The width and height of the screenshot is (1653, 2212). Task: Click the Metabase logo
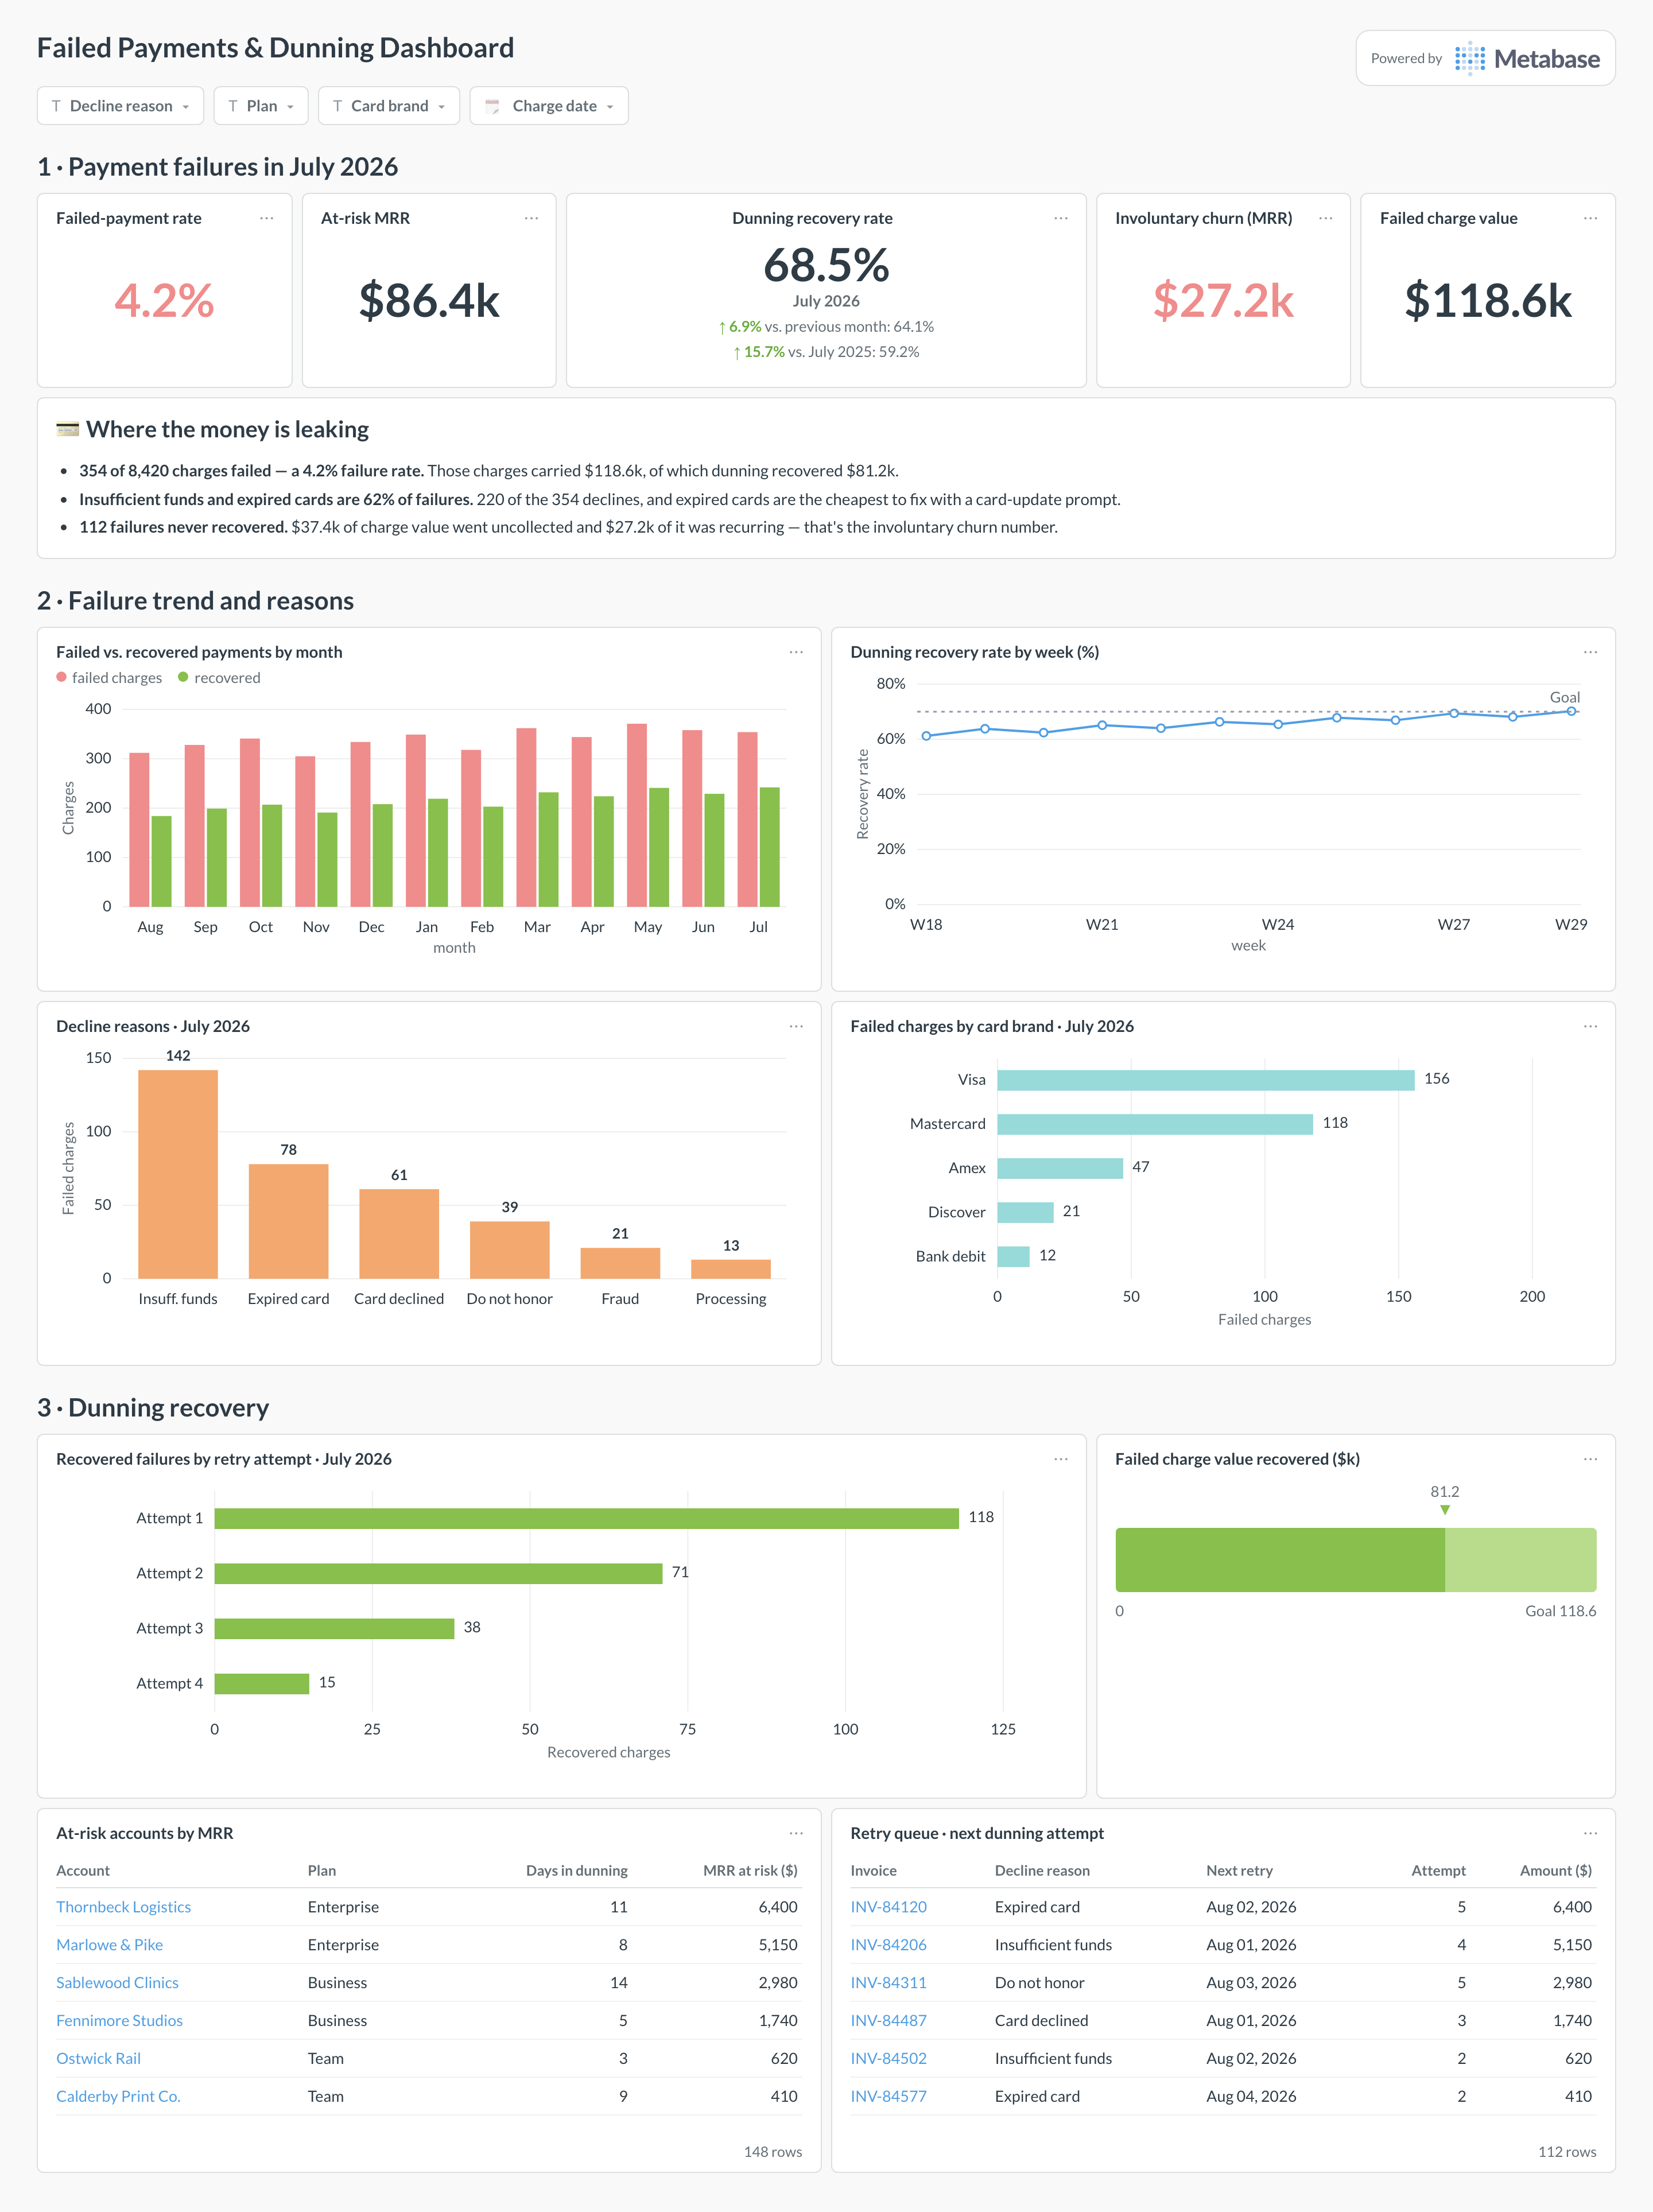click(x=1526, y=59)
